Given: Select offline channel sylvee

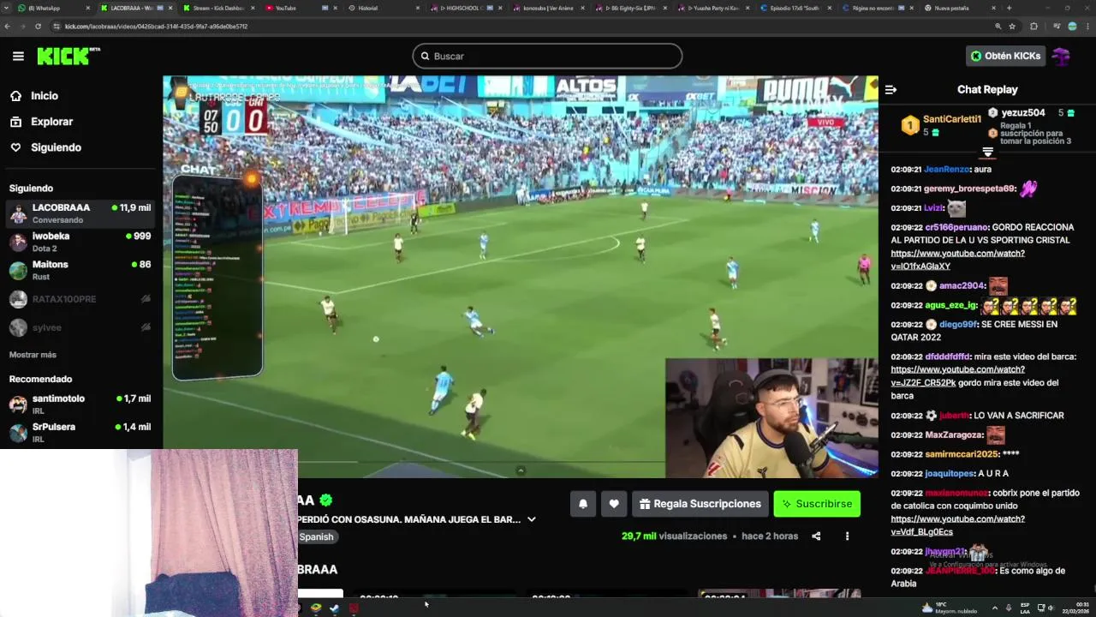Looking at the screenshot, I should [x=80, y=327].
